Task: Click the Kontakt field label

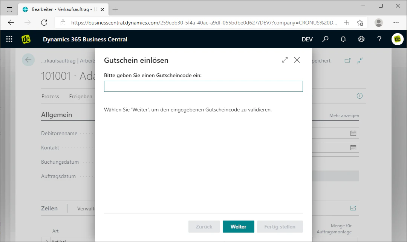Action: click(x=50, y=148)
